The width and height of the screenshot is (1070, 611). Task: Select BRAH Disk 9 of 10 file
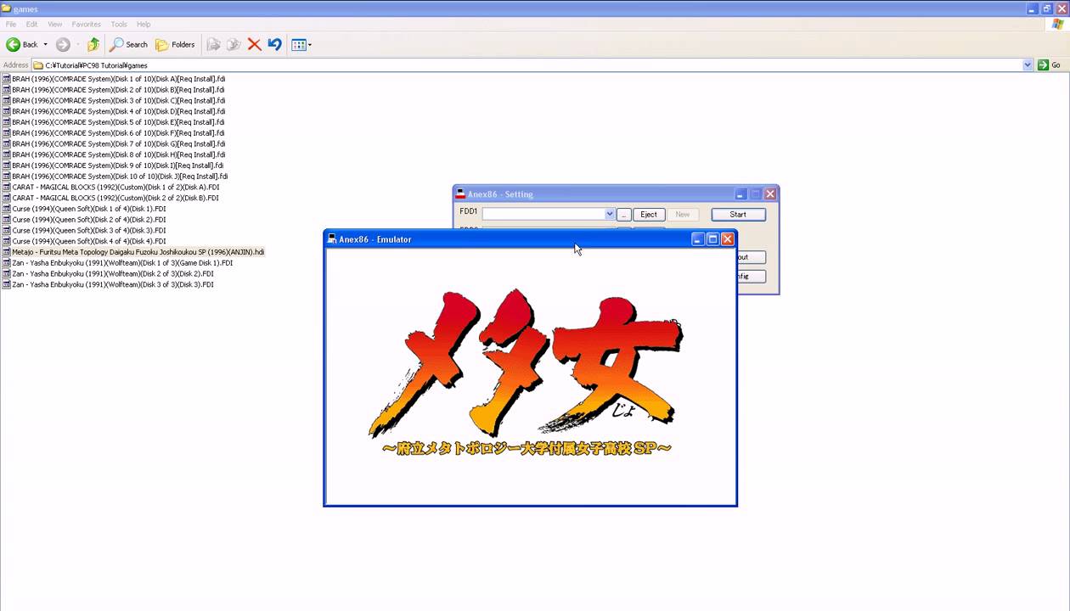pos(117,165)
